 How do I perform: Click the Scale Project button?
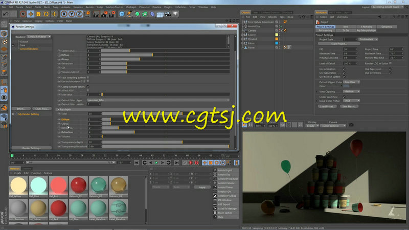tap(339, 43)
